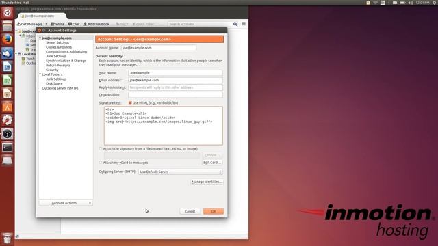Click the Manage Identities button
The image size is (438, 246).
pyautogui.click(x=207, y=182)
